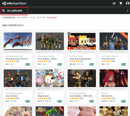Click Toon Soldiers - Militia title
The image size is (130, 116).
pyautogui.click(x=47, y=59)
